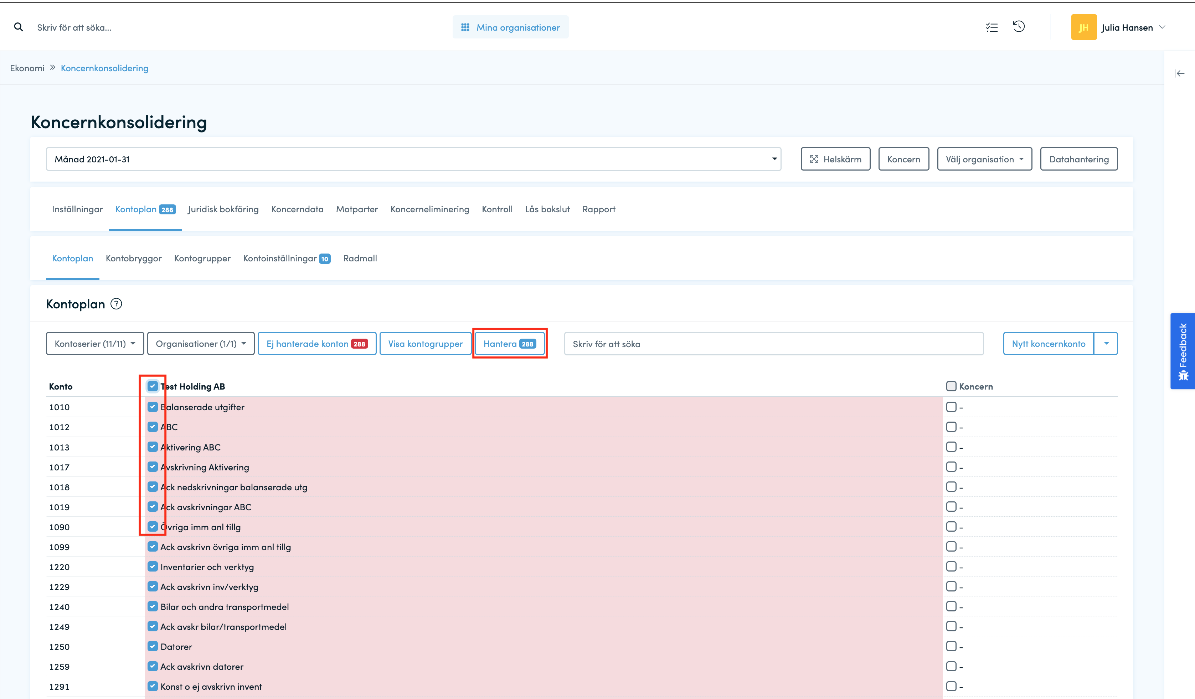Uncheck Avskrivning Aktivering checkbox
Viewport: 1195px width, 699px height.
click(152, 467)
